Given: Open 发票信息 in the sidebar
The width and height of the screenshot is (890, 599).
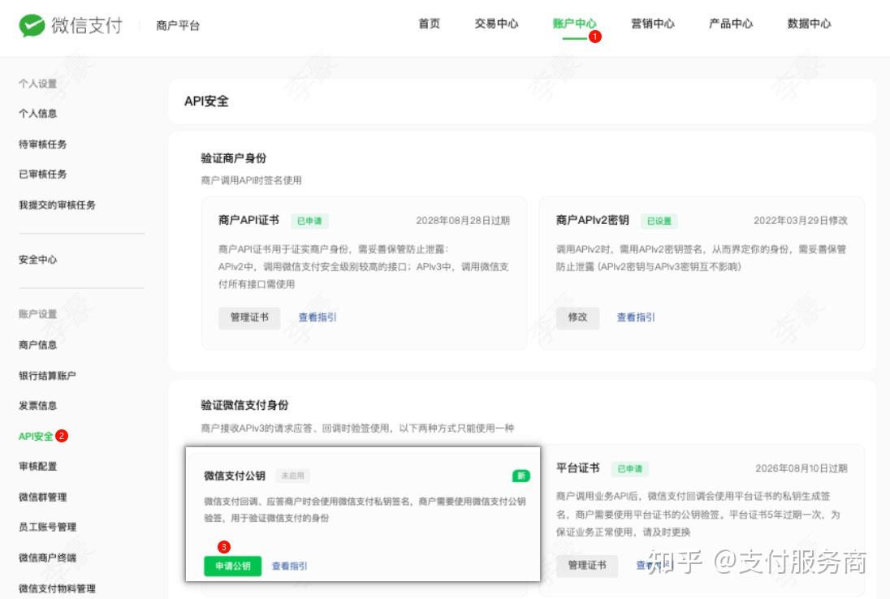Looking at the screenshot, I should point(37,406).
